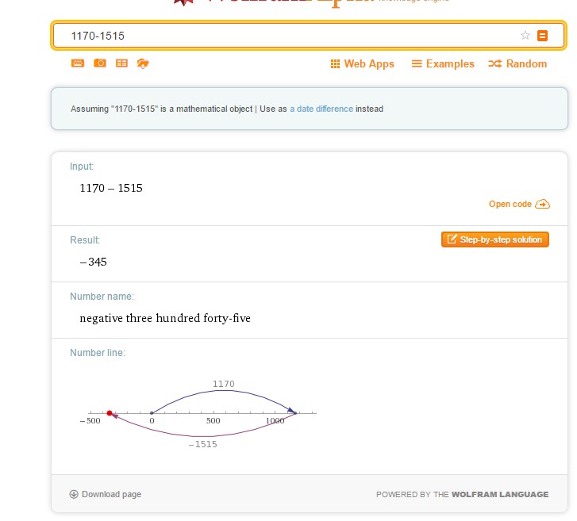Viewport: 577px width, 521px height.
Task: Click the red point on number line
Action: [110, 413]
